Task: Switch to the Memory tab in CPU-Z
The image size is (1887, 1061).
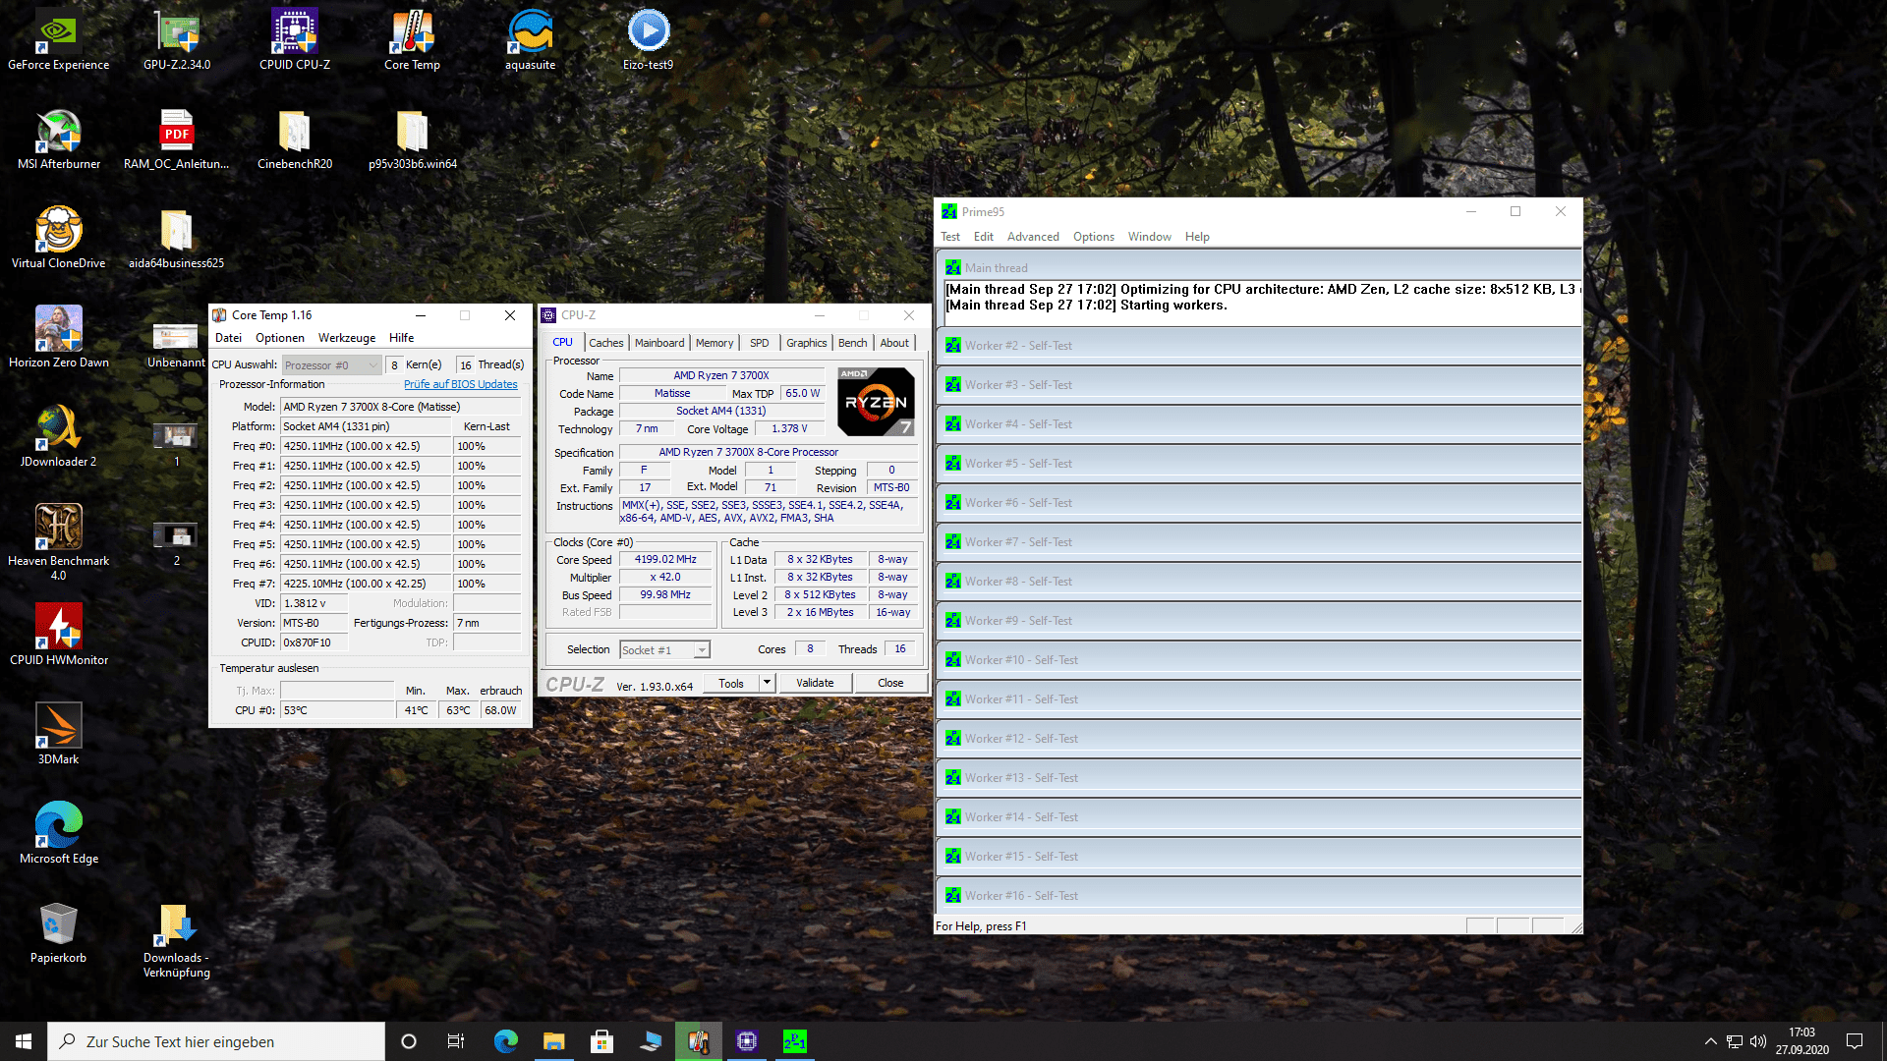Action: pyautogui.click(x=715, y=343)
